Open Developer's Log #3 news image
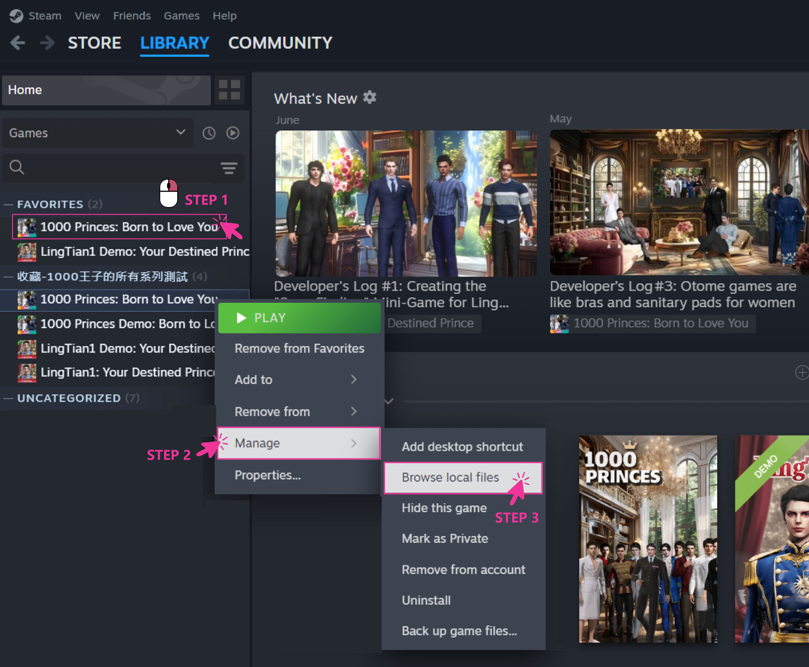The width and height of the screenshot is (809, 667). 679,202
